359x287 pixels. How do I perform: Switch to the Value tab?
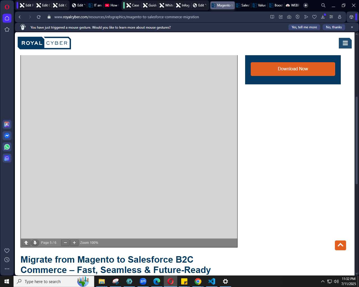[x=259, y=5]
